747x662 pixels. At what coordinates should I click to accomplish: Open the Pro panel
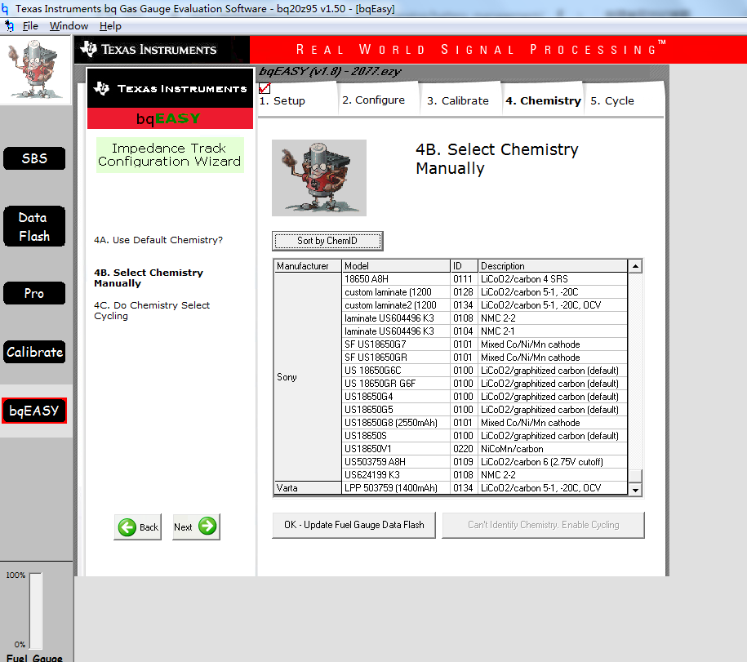tap(34, 293)
